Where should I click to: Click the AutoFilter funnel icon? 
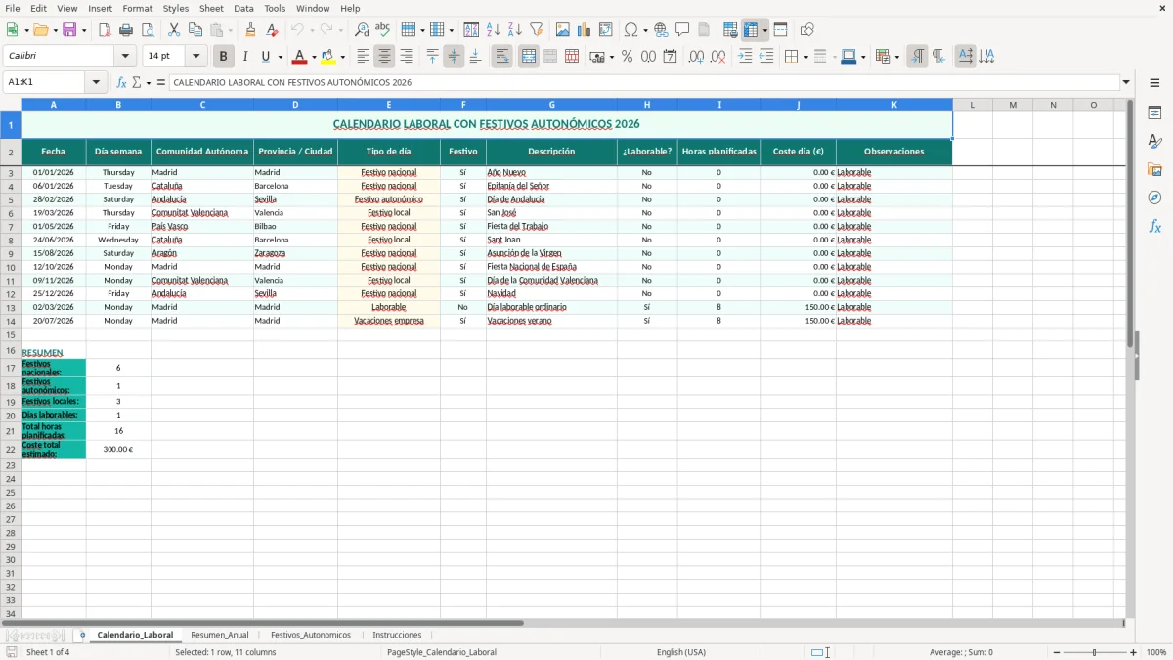click(537, 30)
